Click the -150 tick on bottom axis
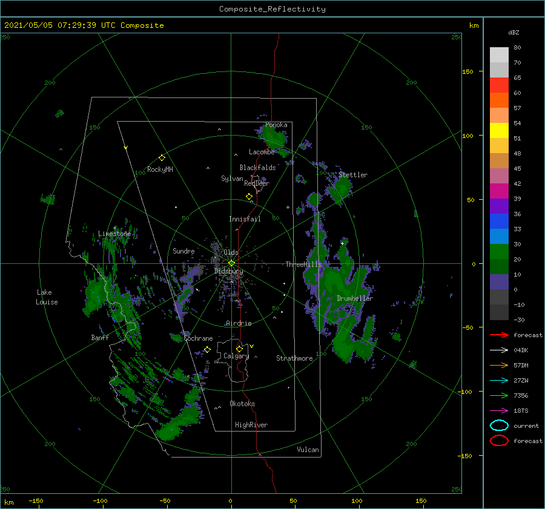This screenshot has height=509, width=545. [36, 501]
